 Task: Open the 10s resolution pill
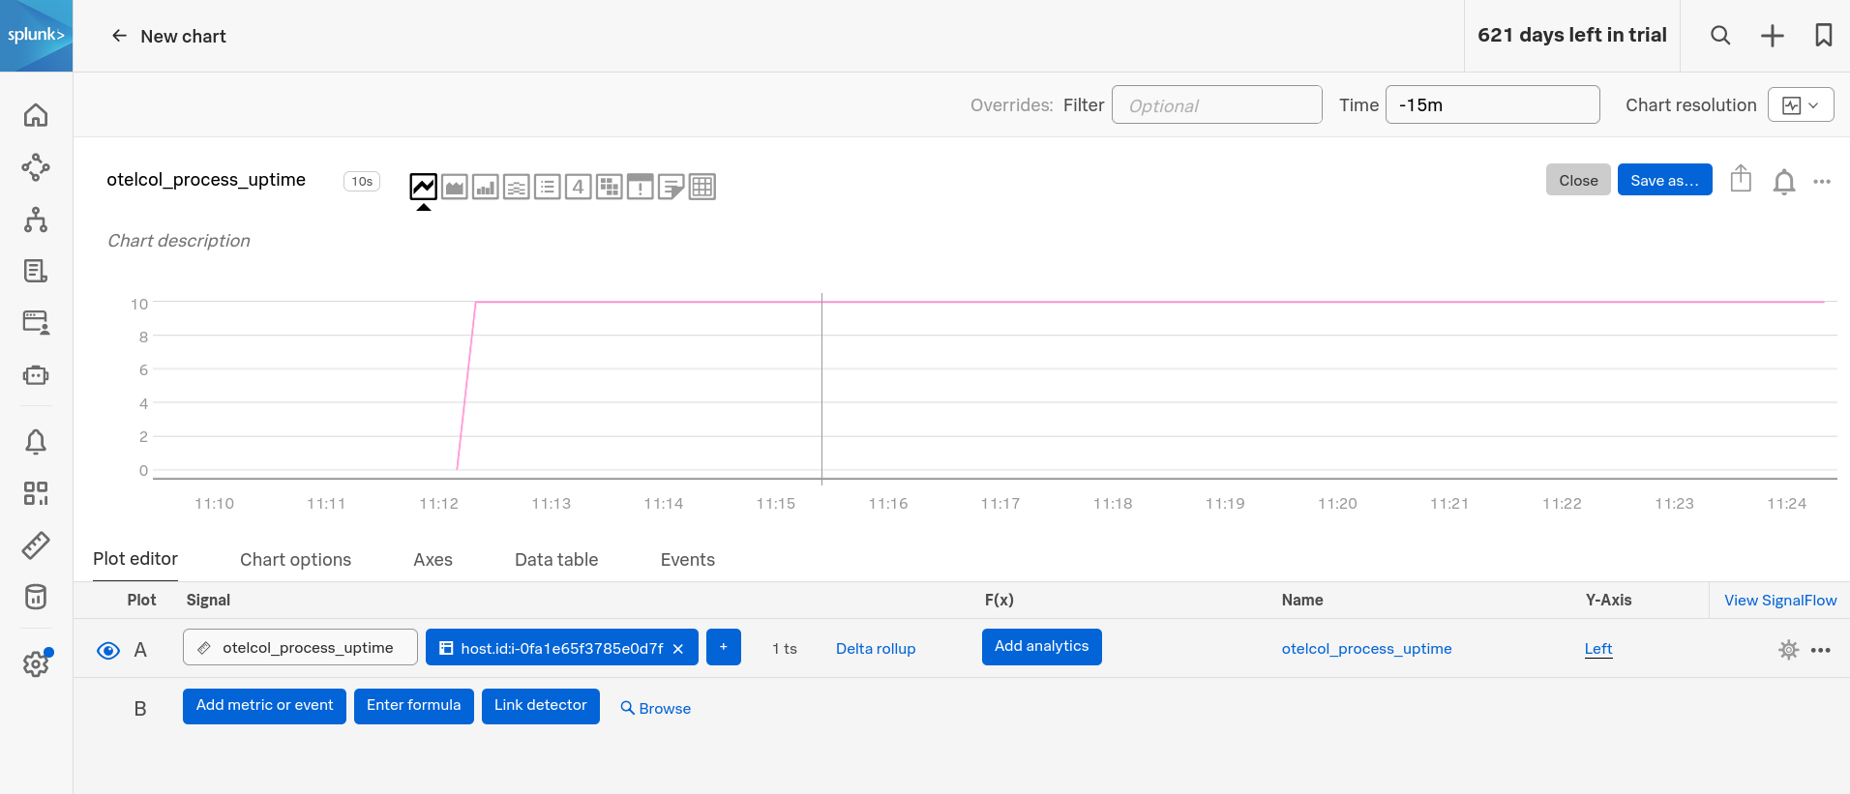click(x=362, y=181)
